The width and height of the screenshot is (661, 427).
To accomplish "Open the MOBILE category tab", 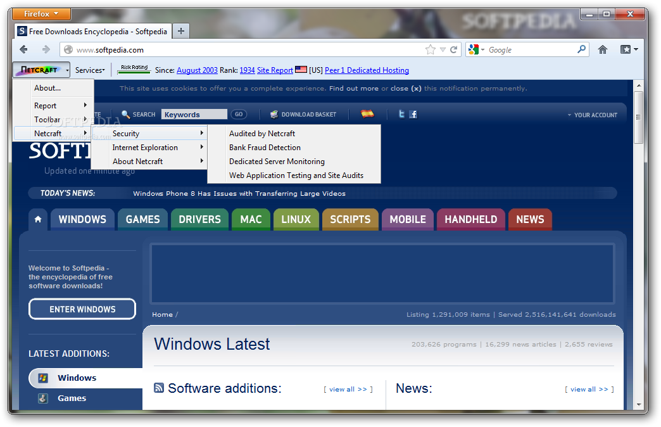I will pyautogui.click(x=408, y=219).
